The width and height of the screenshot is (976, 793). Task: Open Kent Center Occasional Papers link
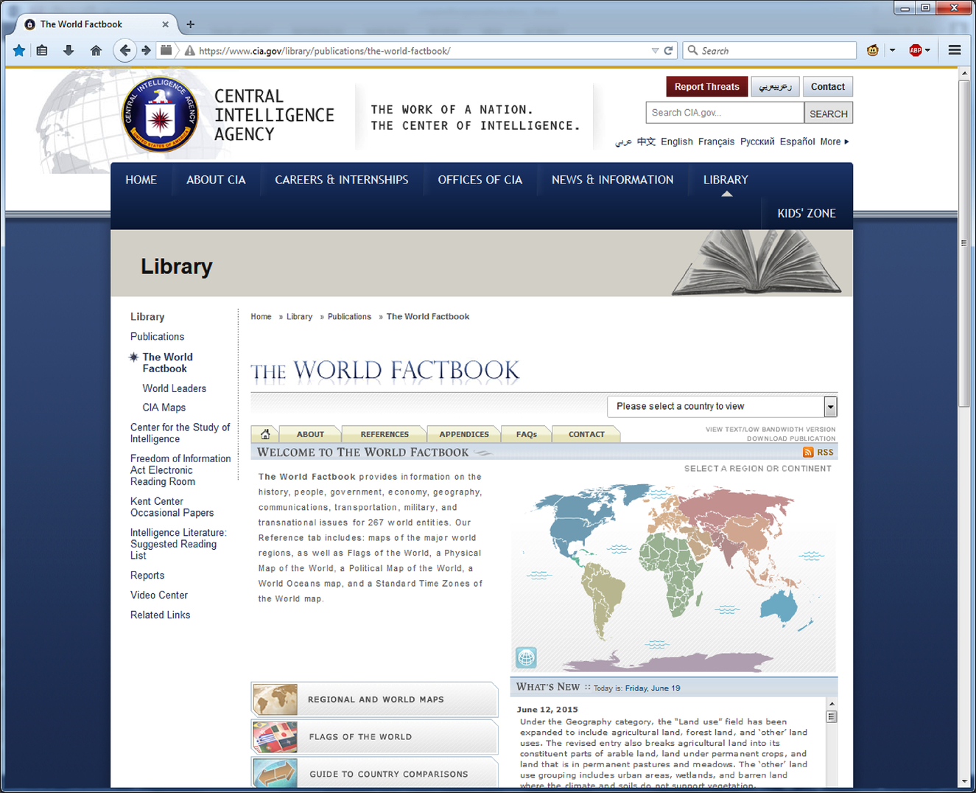(x=172, y=507)
